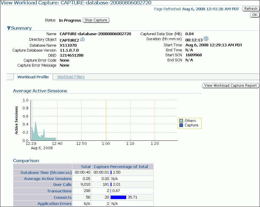Click the Duration value 00:12:13
260x207 pixels.
click(x=194, y=40)
